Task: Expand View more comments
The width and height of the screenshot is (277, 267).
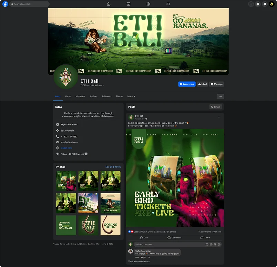Action: 139,261
